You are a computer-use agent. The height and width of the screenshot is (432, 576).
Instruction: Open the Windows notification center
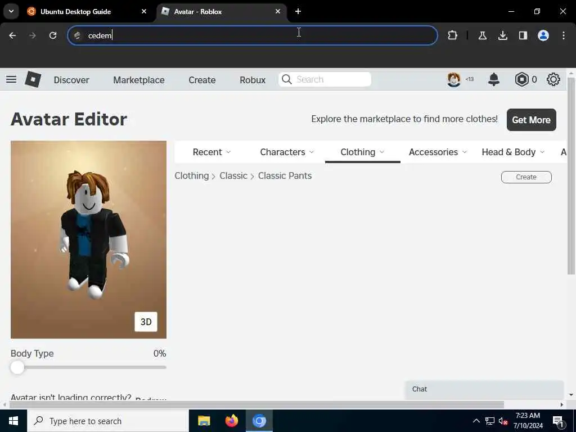(559, 422)
